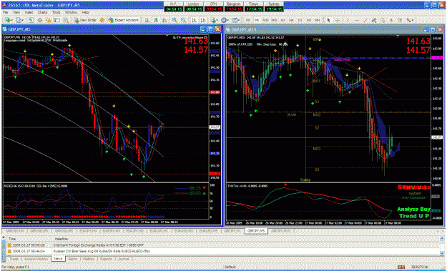
Task: Switch to the EURJPY,H4 chart tab
Action: (88, 231)
